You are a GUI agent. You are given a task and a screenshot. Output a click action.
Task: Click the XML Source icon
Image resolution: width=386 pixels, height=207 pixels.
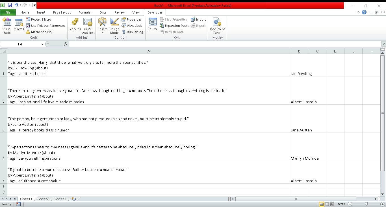tap(153, 25)
